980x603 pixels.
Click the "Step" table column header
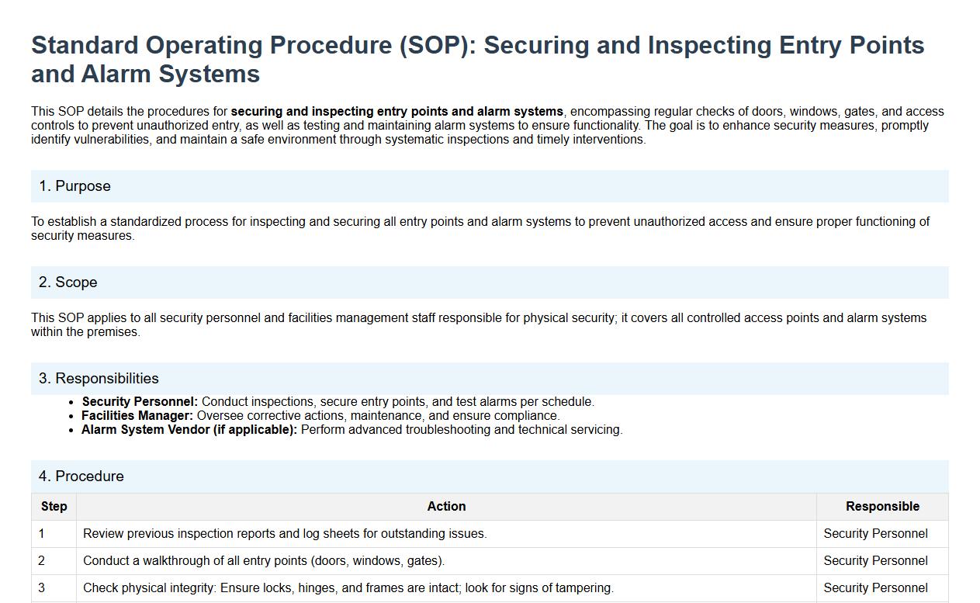[x=54, y=507]
